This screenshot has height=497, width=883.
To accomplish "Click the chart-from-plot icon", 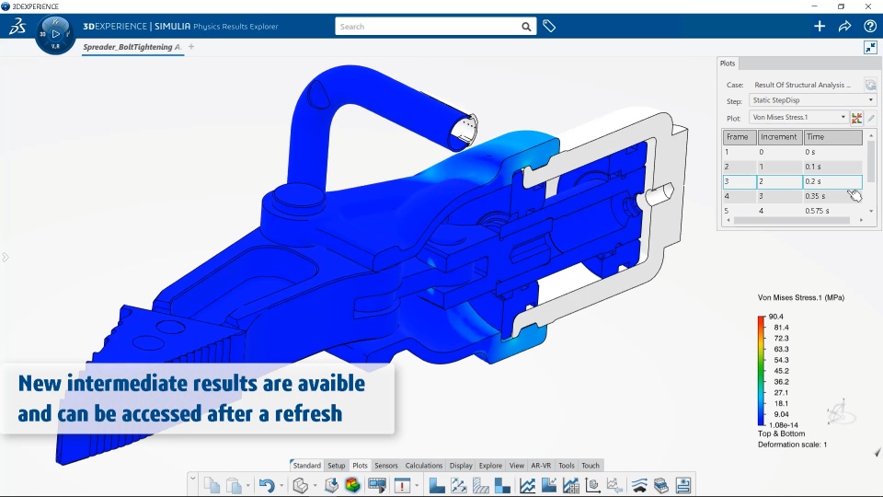I will point(549,485).
